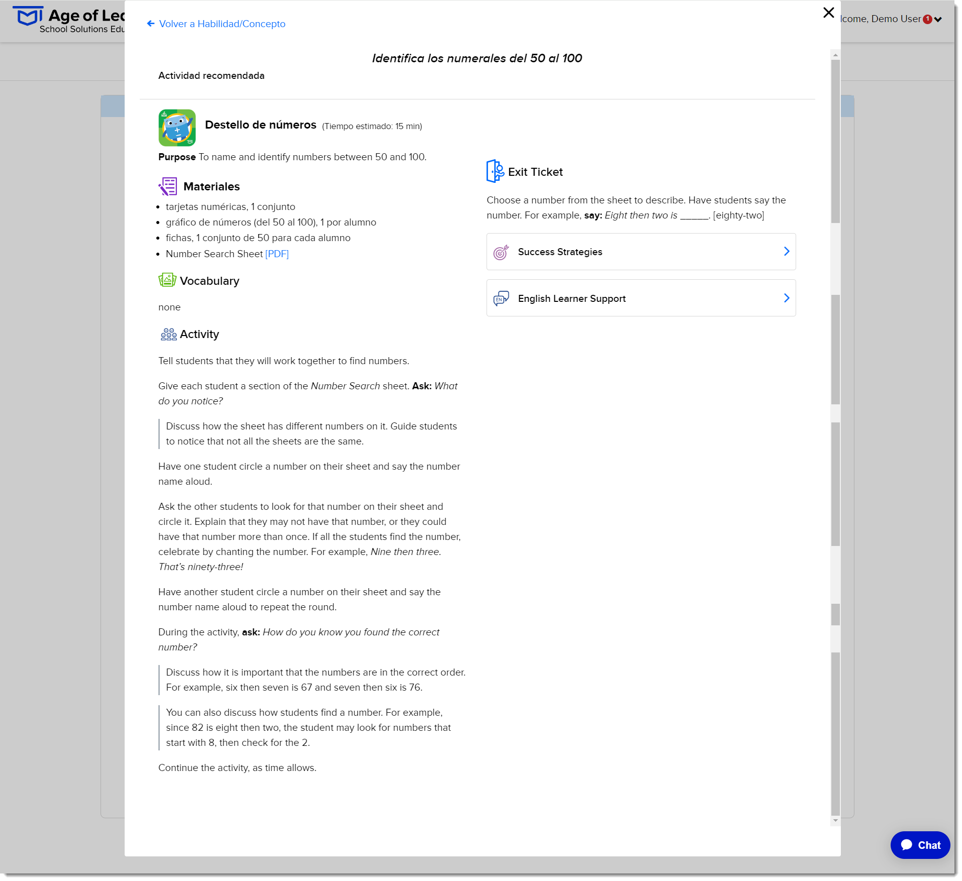Click the English Learner Support speech icon
962x881 pixels.
tap(501, 298)
